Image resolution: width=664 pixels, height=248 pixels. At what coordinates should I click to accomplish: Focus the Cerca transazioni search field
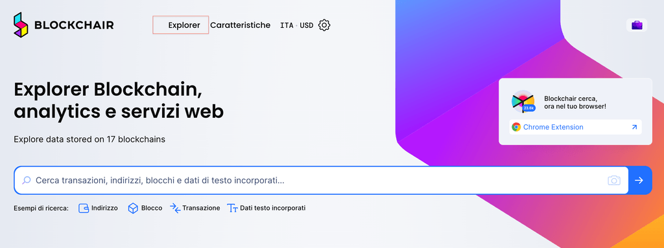click(321, 180)
